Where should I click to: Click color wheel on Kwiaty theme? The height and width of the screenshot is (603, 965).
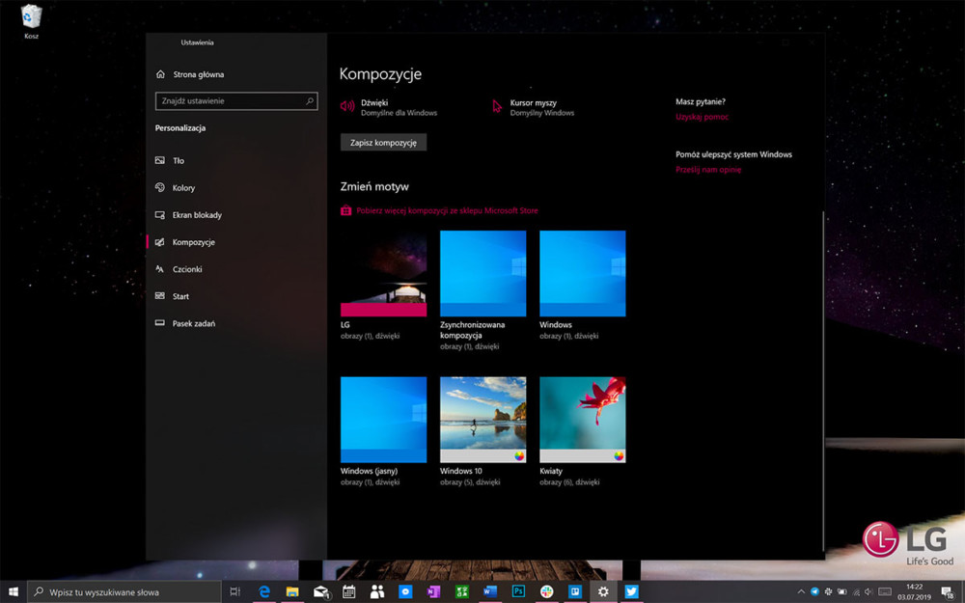point(620,456)
